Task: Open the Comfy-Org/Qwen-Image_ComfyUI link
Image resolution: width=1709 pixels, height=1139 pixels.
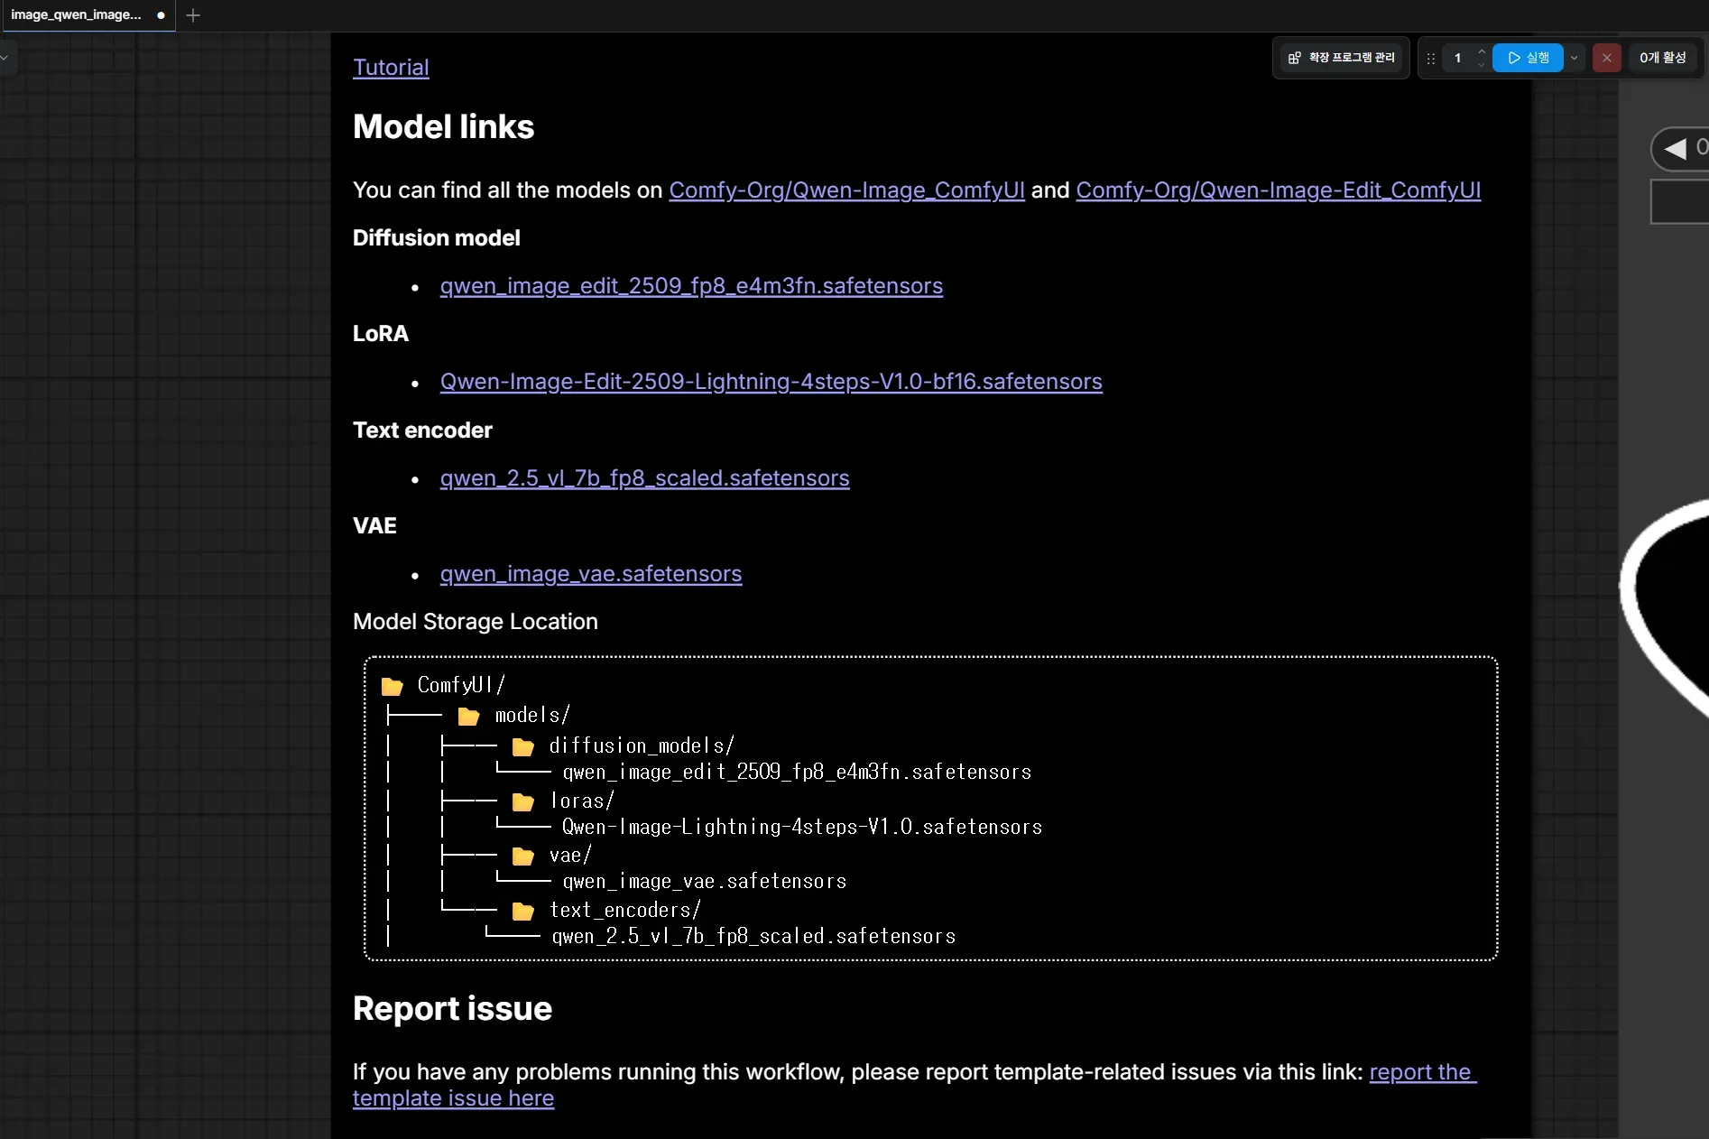Action: [x=846, y=190]
